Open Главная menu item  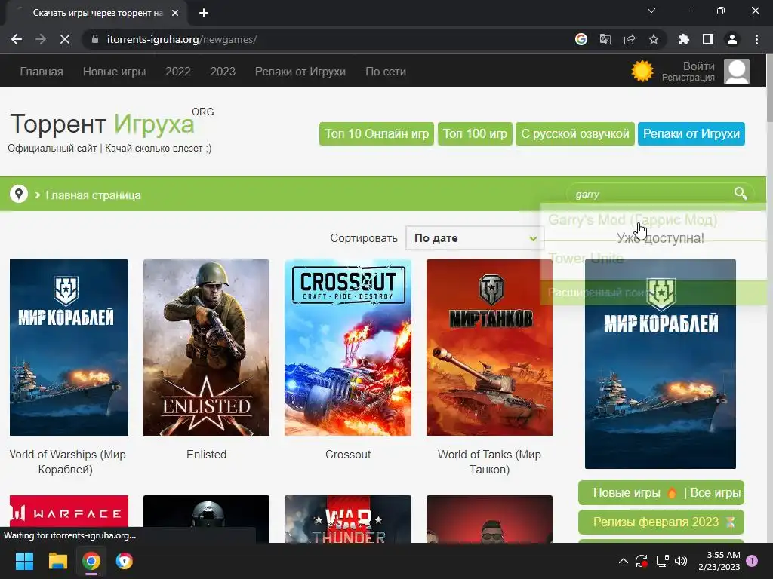(x=42, y=72)
